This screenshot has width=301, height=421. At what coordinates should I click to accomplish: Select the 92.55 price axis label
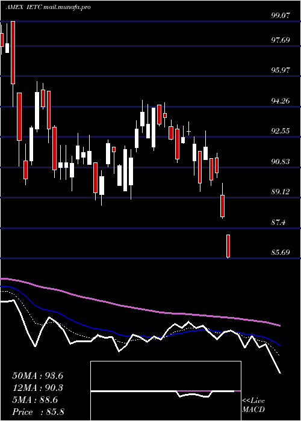281,131
